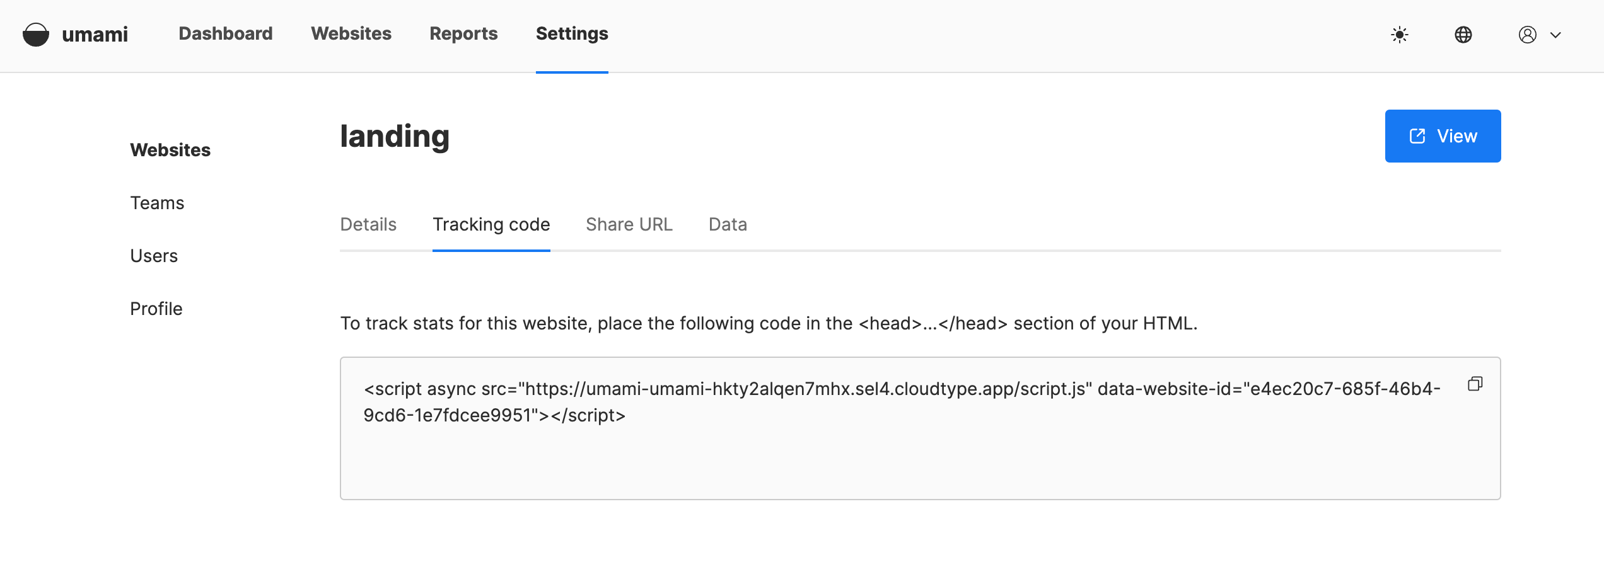This screenshot has width=1604, height=567.
Task: Open the language globe menu
Action: pos(1463,35)
